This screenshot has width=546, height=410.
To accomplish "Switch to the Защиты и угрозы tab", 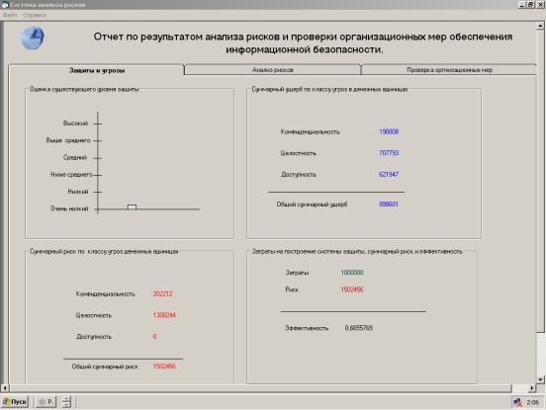I will tap(97, 70).
